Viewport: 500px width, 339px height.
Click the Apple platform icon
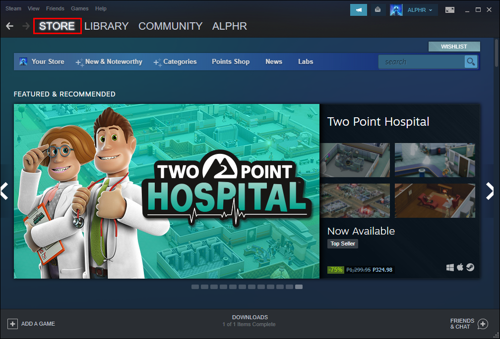click(460, 267)
